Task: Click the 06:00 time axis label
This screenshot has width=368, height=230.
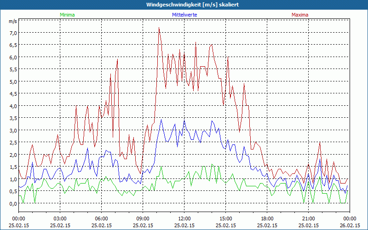Action: 101,219
